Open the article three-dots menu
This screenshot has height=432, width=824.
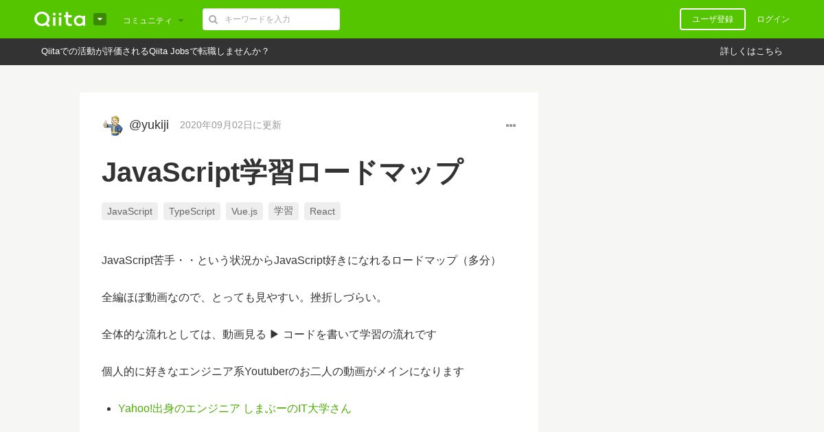tap(511, 125)
